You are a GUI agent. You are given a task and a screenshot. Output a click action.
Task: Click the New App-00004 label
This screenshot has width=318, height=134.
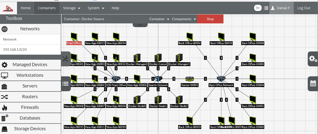point(116,106)
